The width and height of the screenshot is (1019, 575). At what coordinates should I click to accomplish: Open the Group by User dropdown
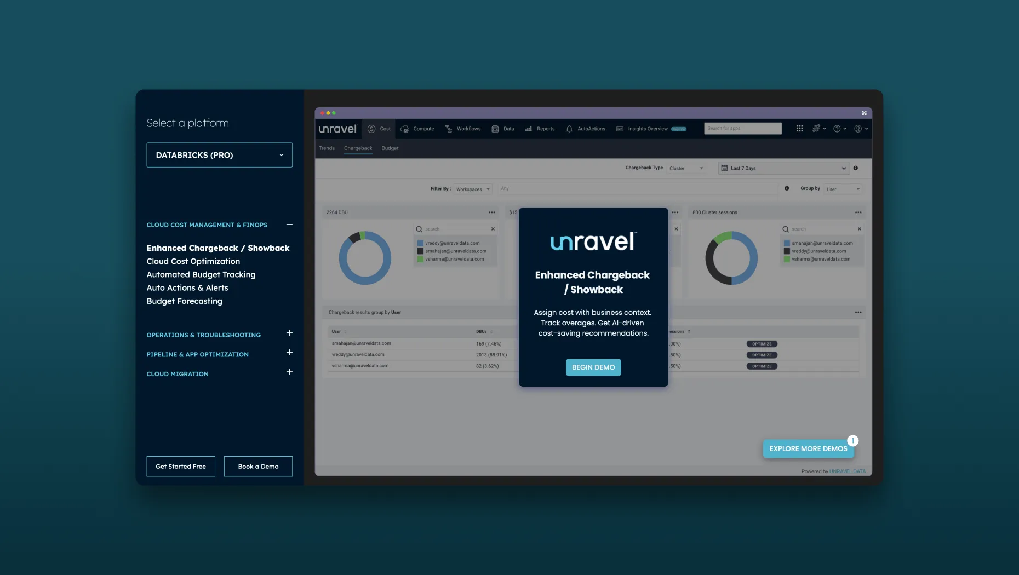(x=843, y=189)
